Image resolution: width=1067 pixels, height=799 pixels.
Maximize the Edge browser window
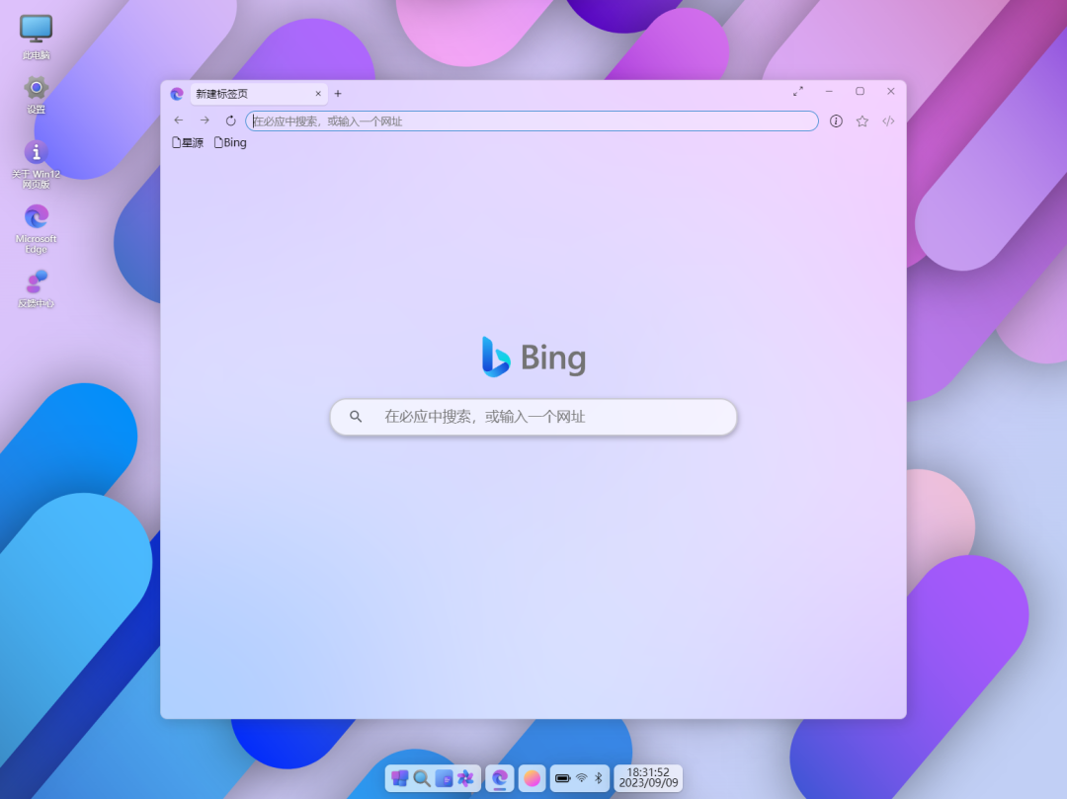pos(860,91)
